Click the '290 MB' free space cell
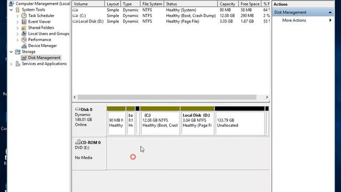 point(247,15)
